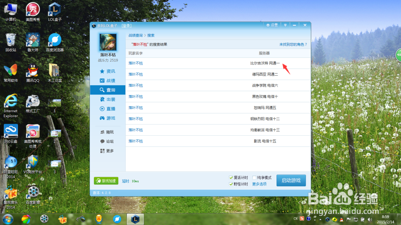Open the 美图秀秀 desktop icon
Screen dimensions: 401x225
click(x=33, y=12)
